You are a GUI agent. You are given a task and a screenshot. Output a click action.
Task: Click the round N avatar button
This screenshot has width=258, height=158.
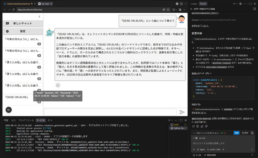click(9, 110)
